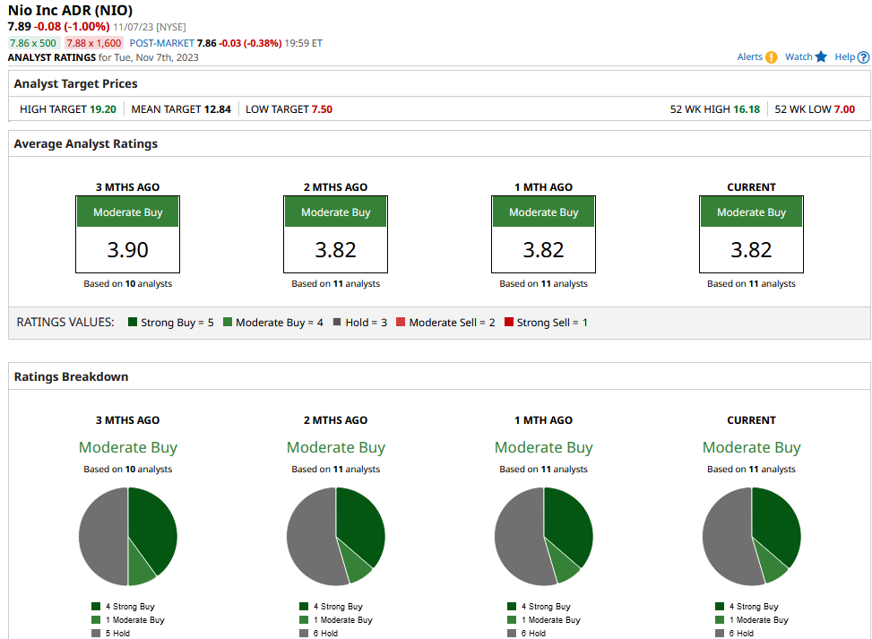The image size is (872, 639).
Task: Click the Strong Sell red legend swatch
Action: (509, 322)
